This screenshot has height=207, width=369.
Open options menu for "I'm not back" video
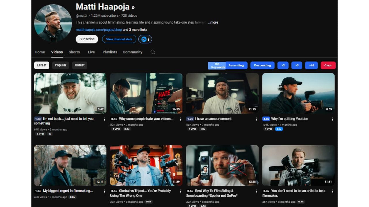(104, 119)
